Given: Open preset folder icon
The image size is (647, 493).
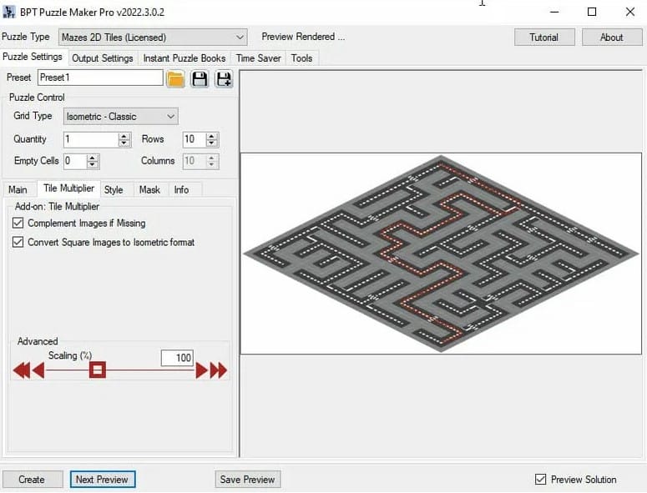Looking at the screenshot, I should coord(175,78).
